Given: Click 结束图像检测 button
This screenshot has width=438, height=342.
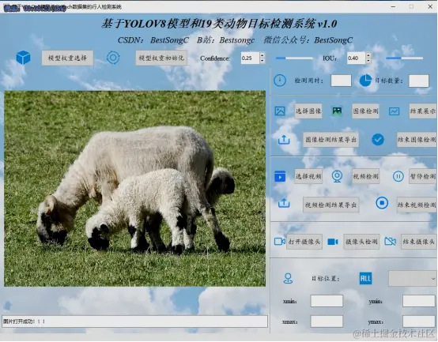Looking at the screenshot, I should [417, 140].
